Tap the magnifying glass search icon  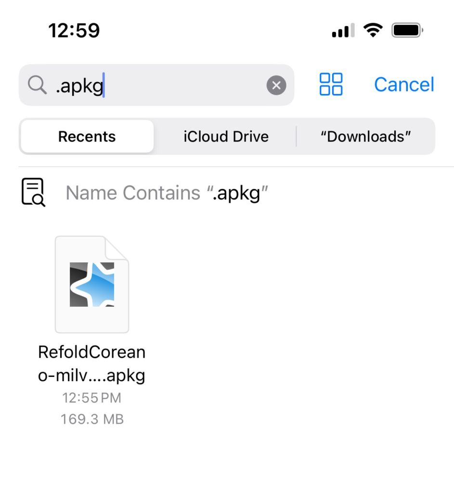(x=37, y=85)
